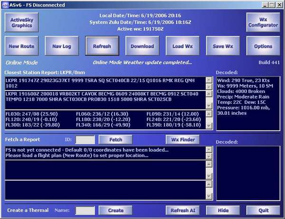This screenshot has width=285, height=219.
Task: Click the FL090: 231/14 wind entry
Action: (173, 114)
